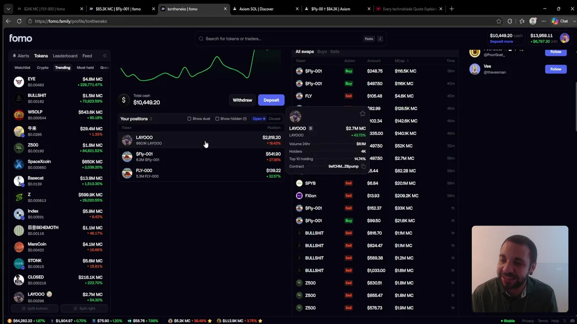Select the Watchlist filter

pos(22,67)
